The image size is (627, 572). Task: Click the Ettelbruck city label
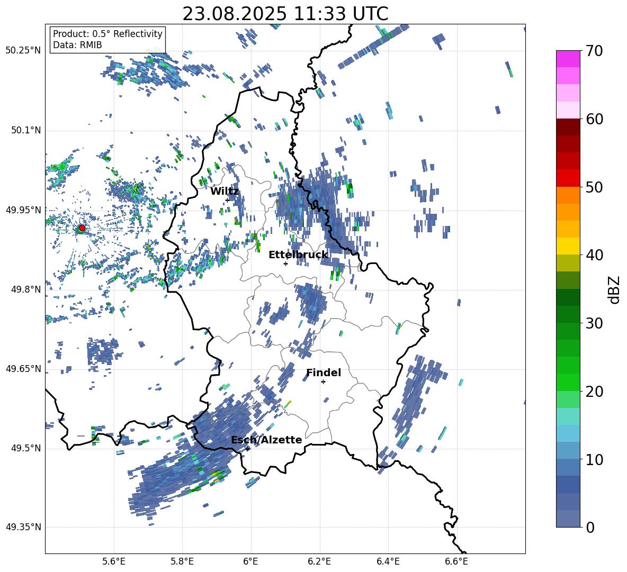coord(298,255)
